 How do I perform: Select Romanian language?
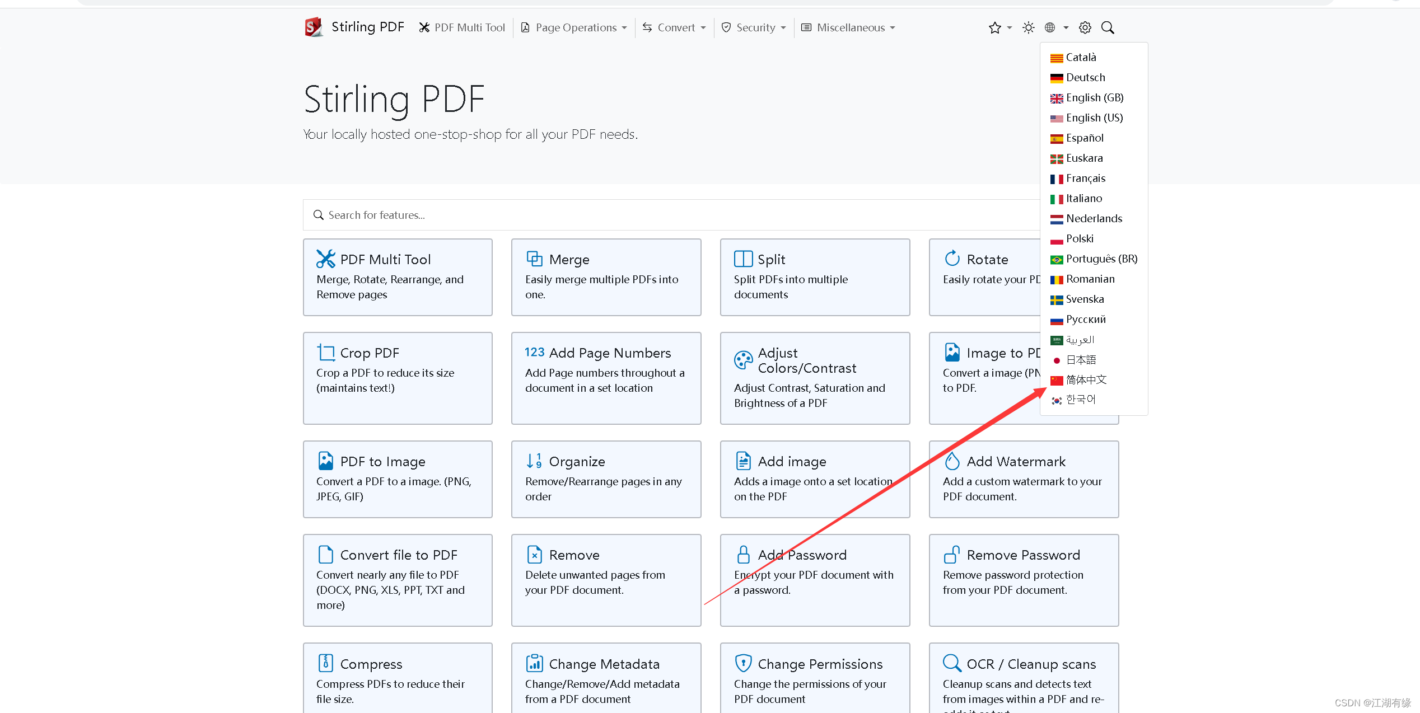point(1094,279)
